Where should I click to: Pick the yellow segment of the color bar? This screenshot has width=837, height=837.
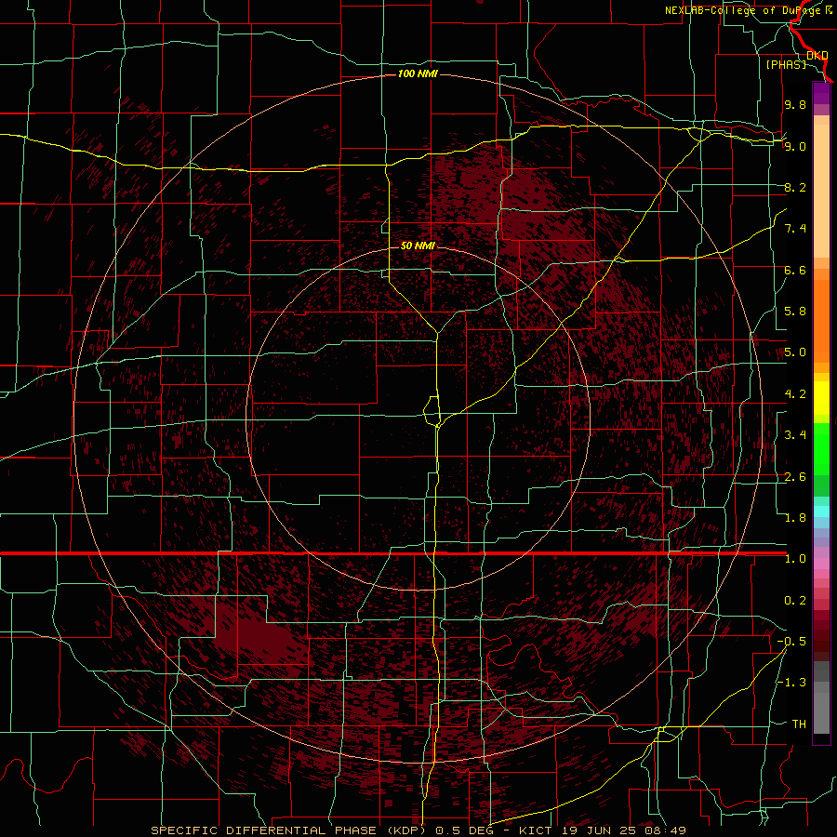click(821, 398)
